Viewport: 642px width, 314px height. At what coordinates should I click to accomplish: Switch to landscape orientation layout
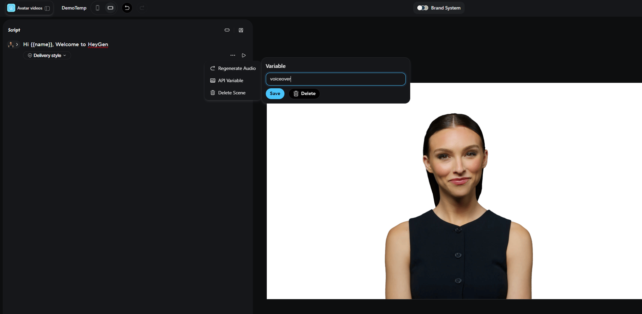[x=110, y=8]
